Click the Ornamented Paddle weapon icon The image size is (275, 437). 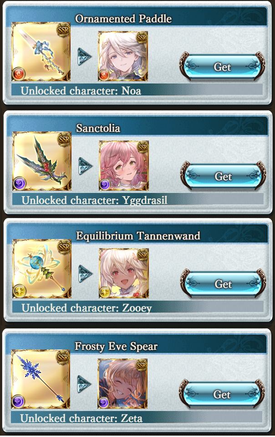coord(41,52)
